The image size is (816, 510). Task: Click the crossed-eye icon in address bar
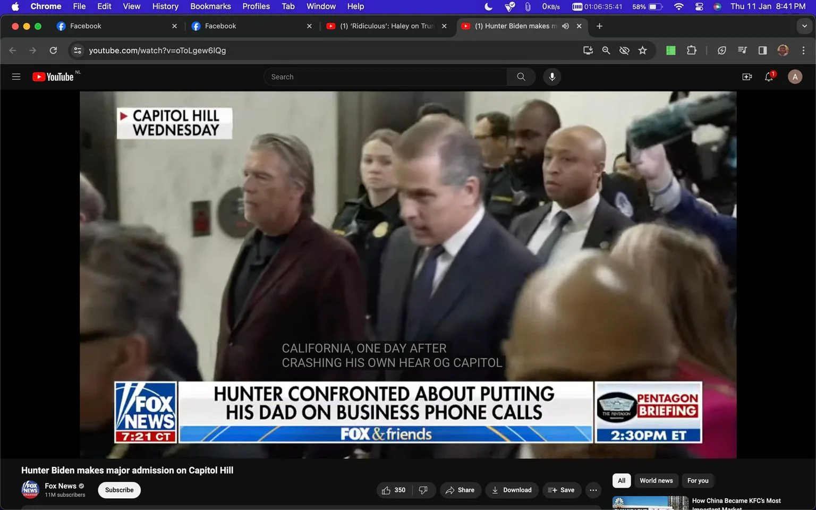tap(624, 50)
